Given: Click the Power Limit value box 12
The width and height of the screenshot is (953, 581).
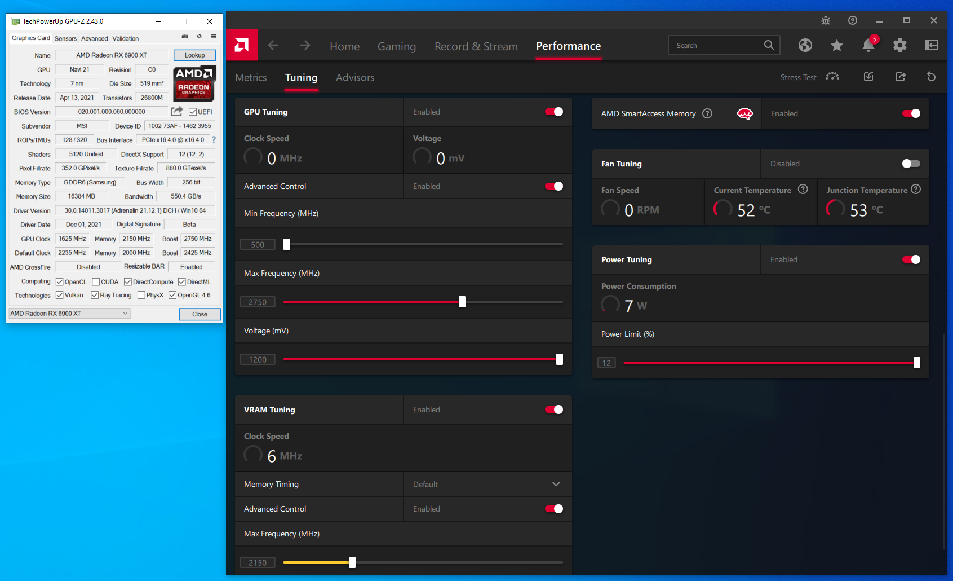Looking at the screenshot, I should coord(606,363).
